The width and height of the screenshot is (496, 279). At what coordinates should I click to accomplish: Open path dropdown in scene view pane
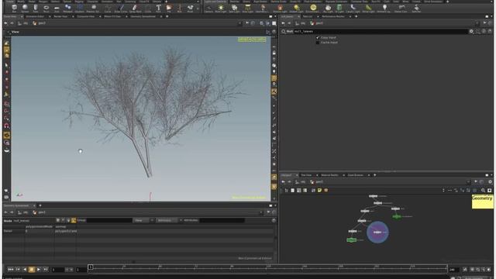[239, 23]
